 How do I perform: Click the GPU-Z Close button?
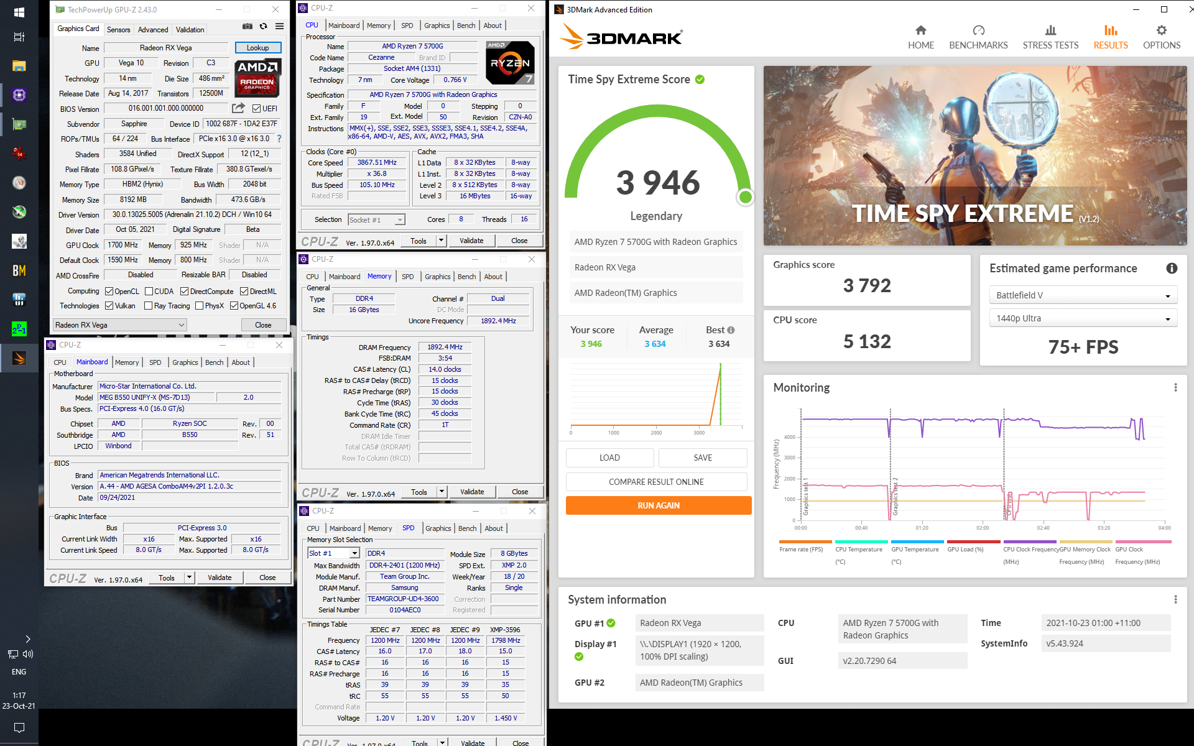pos(263,325)
